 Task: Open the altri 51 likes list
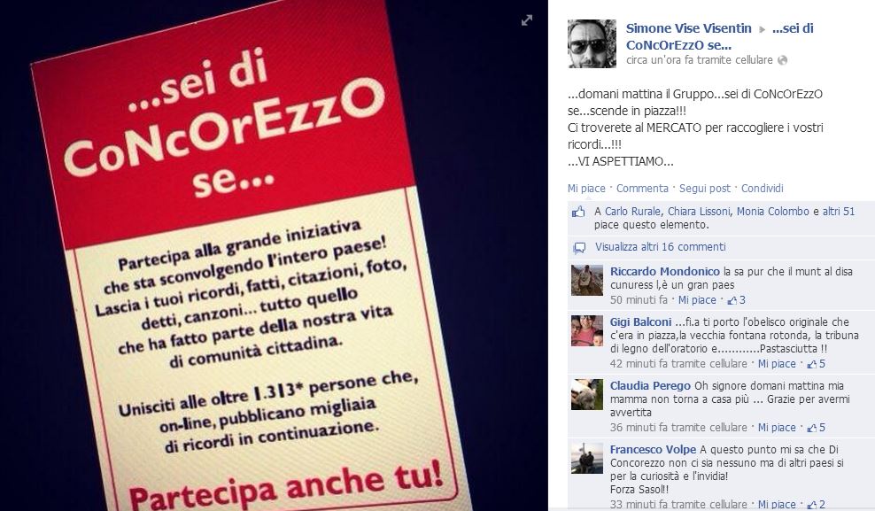(x=838, y=212)
